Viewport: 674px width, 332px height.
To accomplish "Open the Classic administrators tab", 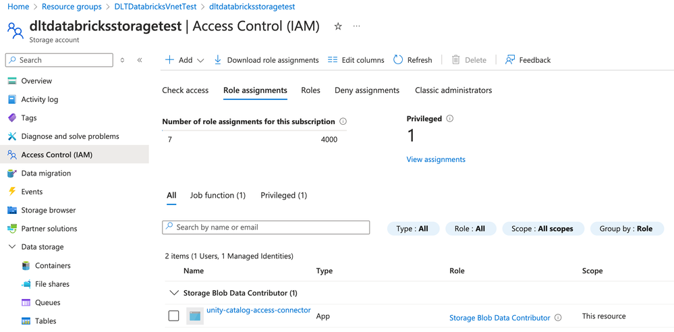I will (x=453, y=90).
